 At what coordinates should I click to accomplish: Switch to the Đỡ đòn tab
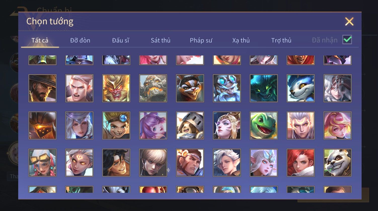tap(80, 40)
